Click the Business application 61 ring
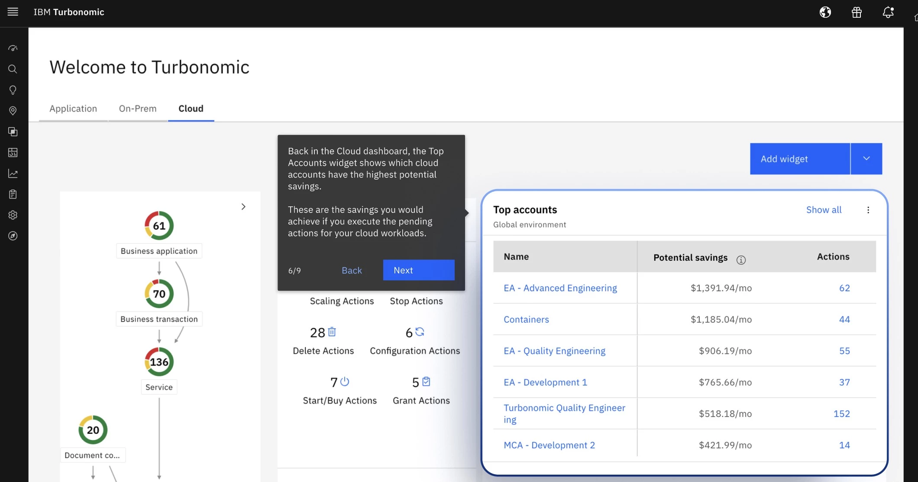The height and width of the screenshot is (482, 918). point(159,225)
